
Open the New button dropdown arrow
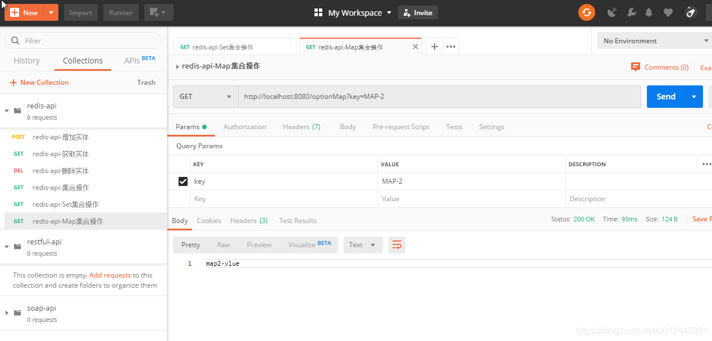pyautogui.click(x=51, y=12)
